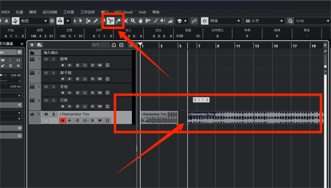331x188 pixels.
Task: Select the Object Selection arrow tool
Action: (x=80, y=21)
